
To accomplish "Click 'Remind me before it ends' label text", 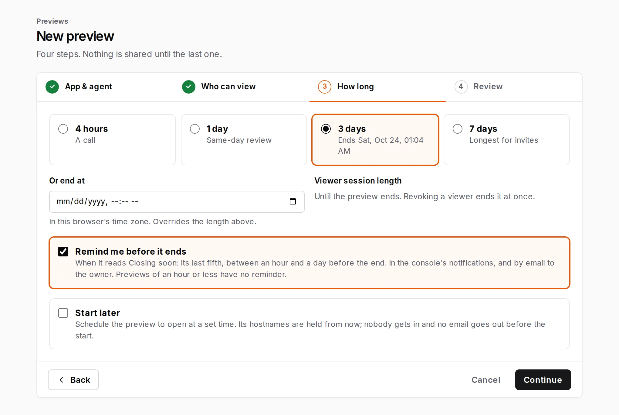I will coord(130,252).
